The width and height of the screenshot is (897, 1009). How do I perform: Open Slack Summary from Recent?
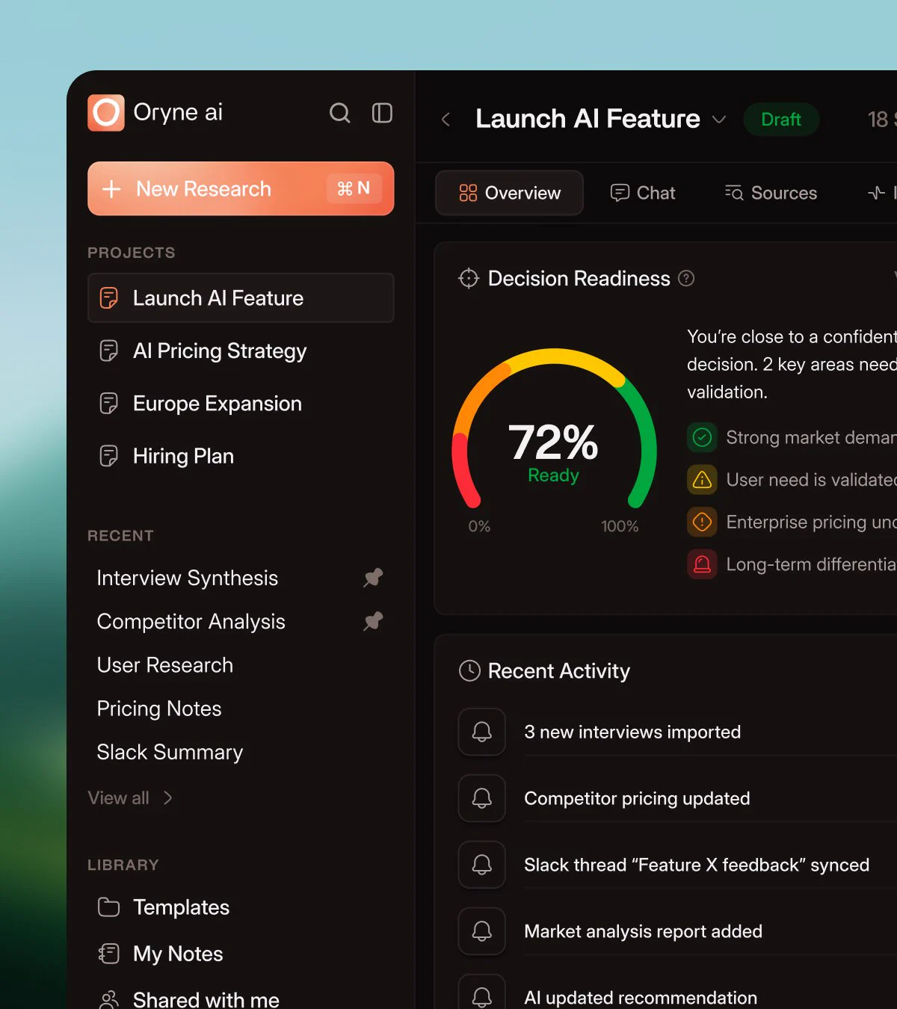tap(170, 752)
